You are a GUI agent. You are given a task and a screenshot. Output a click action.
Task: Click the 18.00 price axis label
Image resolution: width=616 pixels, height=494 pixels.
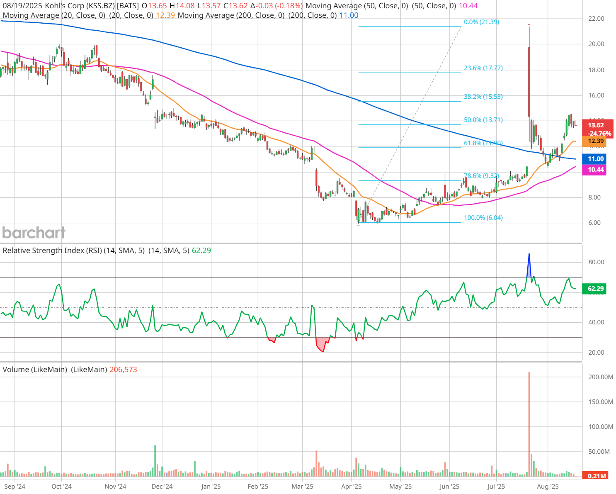pyautogui.click(x=596, y=70)
